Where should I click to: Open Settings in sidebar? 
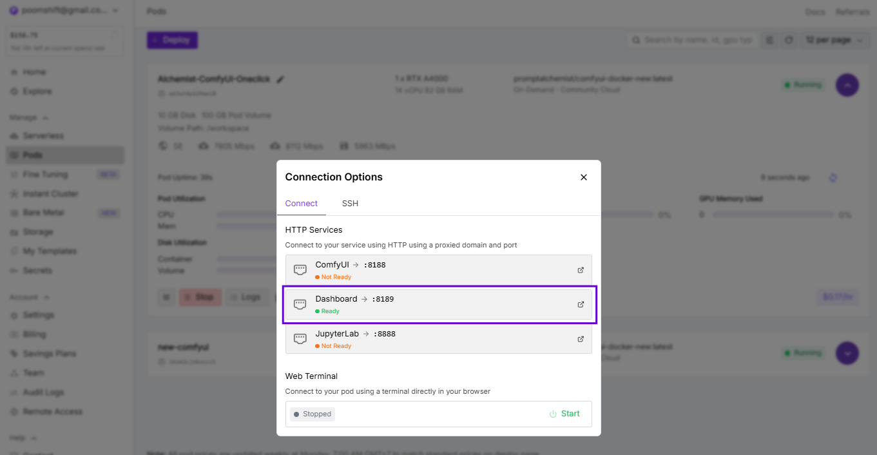[x=39, y=315]
